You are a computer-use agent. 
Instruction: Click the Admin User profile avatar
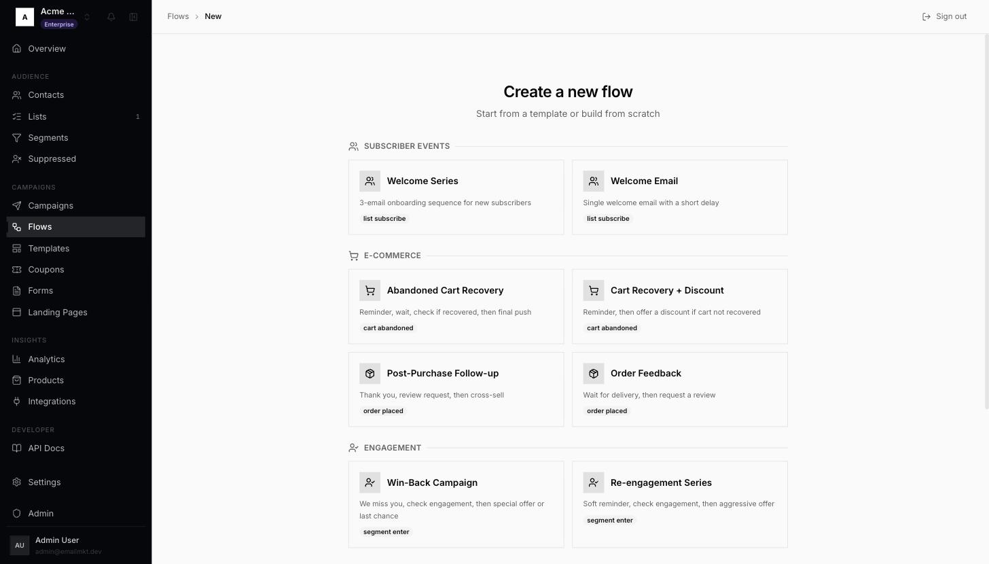pyautogui.click(x=20, y=545)
